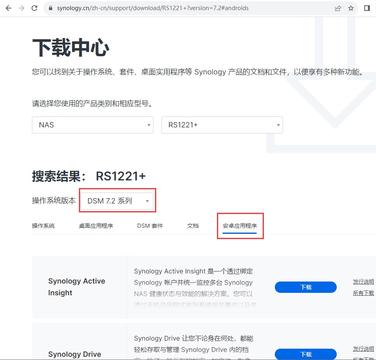Switch to the 文档 tab
Screen dimensions: 376x360
coord(193,226)
